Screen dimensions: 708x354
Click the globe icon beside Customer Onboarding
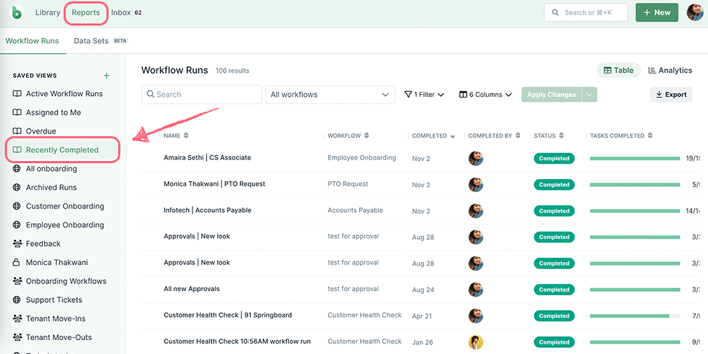[x=17, y=206]
